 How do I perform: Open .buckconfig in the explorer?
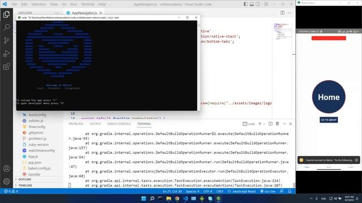[37, 114]
